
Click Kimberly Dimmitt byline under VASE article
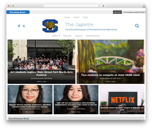110,78
